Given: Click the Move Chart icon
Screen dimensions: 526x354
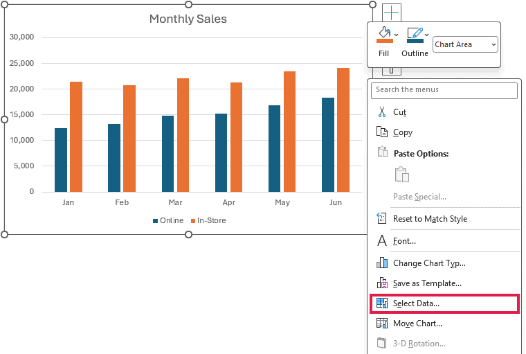Looking at the screenshot, I should [382, 323].
